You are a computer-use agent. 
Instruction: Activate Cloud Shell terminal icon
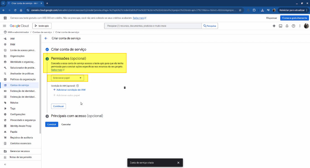tap(280, 26)
